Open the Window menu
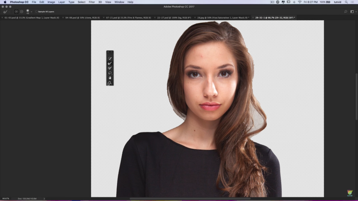Viewport: 358px width, 201px height. (x=120, y=2)
